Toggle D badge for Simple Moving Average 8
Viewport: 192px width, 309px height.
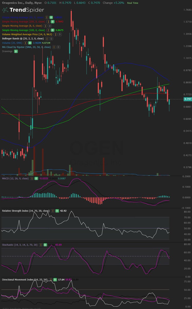(50, 26)
